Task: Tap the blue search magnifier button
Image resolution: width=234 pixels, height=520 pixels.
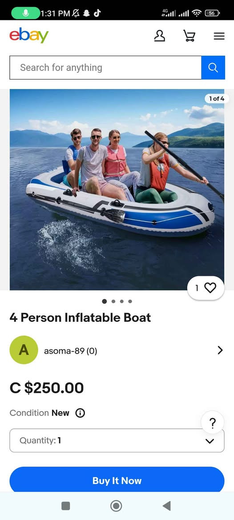Action: coord(213,68)
